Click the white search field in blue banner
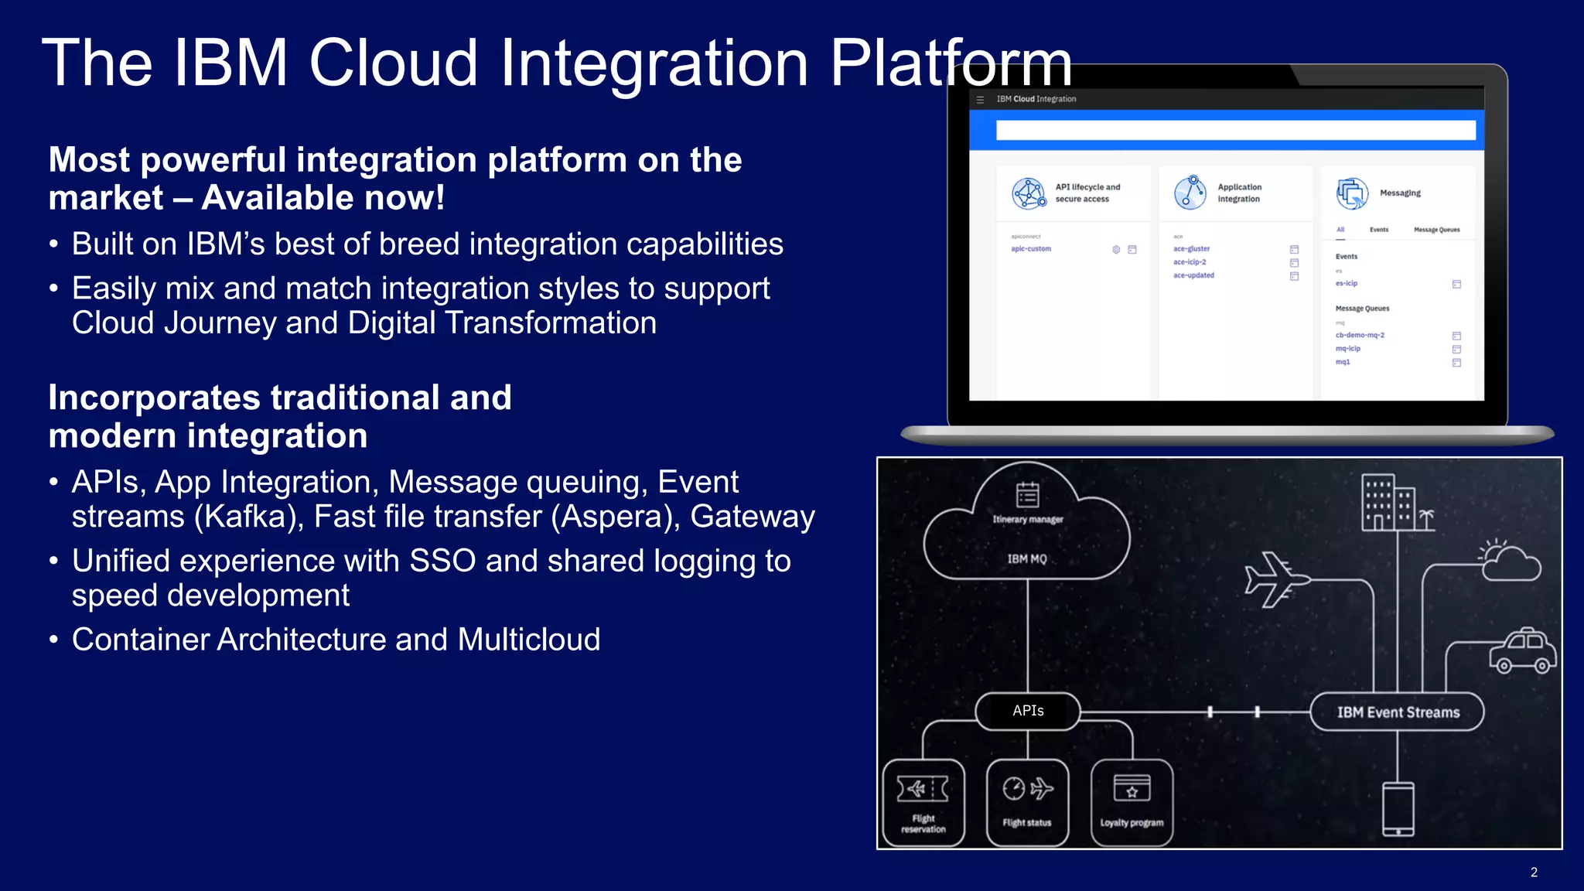Viewport: 1584px width, 891px height. 1235,130
